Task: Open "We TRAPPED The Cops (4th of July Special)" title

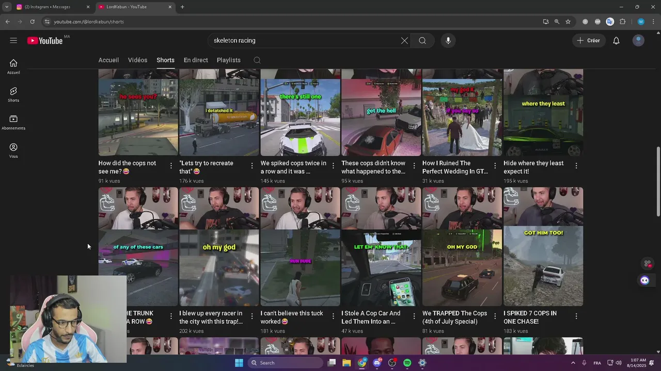Action: tap(454, 317)
